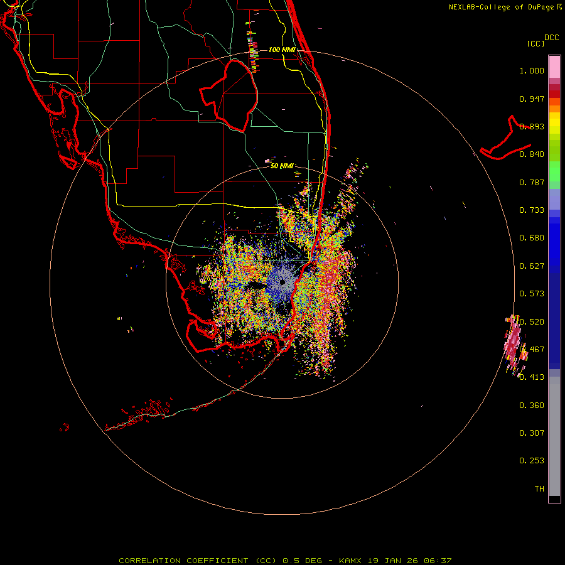Select the 0.733 colorbar value
The image size is (565, 565).
[532, 210]
